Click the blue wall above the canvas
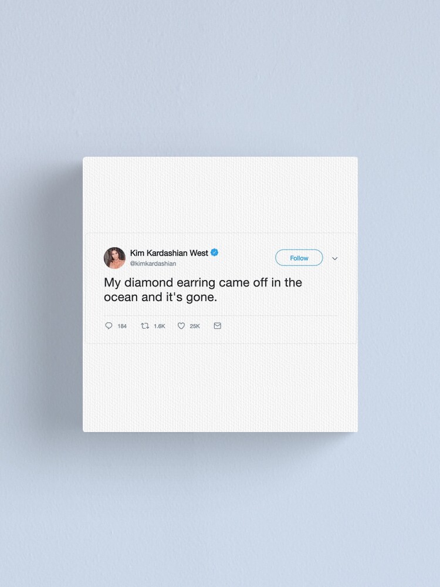The width and height of the screenshot is (440, 587). pyautogui.click(x=220, y=75)
